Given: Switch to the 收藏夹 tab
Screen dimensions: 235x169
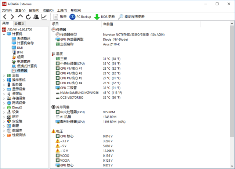Looking at the screenshot, I should (19, 24).
